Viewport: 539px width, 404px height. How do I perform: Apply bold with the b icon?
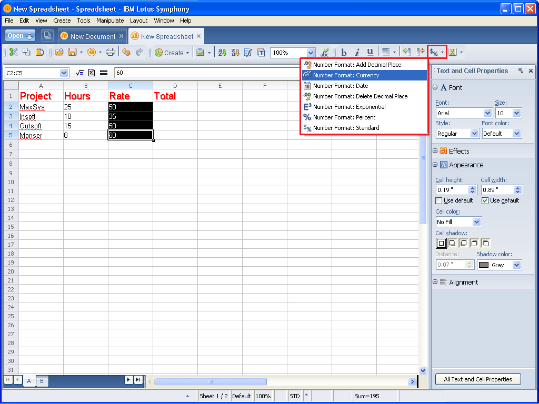point(344,52)
